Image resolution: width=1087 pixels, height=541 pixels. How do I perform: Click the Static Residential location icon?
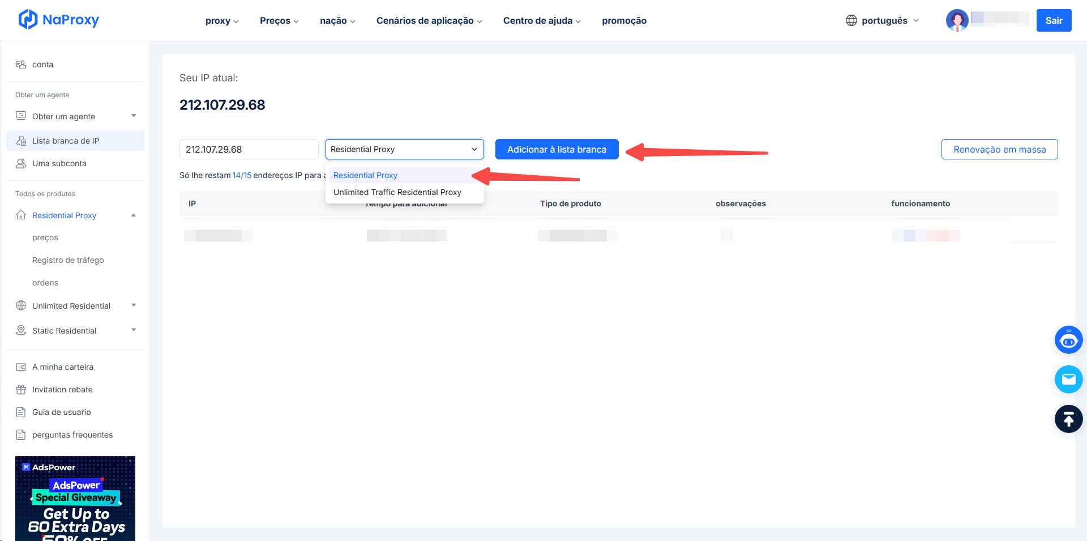pos(21,330)
